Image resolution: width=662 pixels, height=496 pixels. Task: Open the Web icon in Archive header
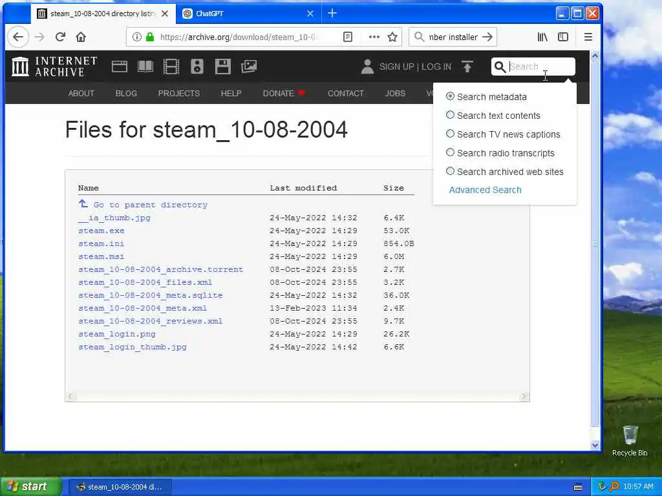[120, 67]
